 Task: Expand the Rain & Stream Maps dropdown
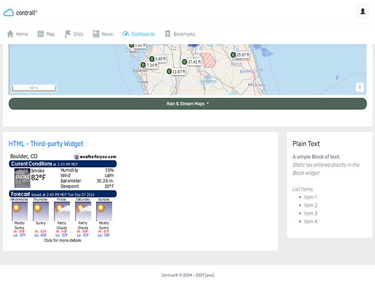187,103
